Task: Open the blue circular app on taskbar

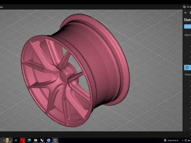Action: tap(49, 140)
